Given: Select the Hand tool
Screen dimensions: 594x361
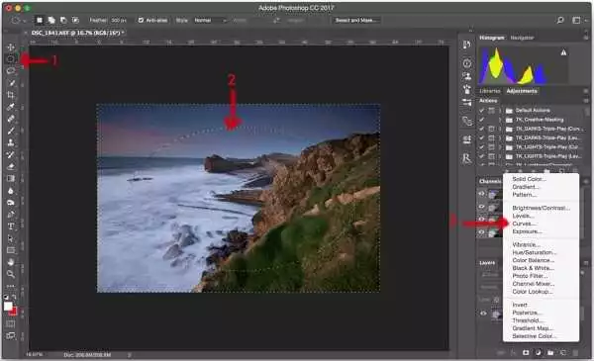Looking at the screenshot, I should pos(11,262).
